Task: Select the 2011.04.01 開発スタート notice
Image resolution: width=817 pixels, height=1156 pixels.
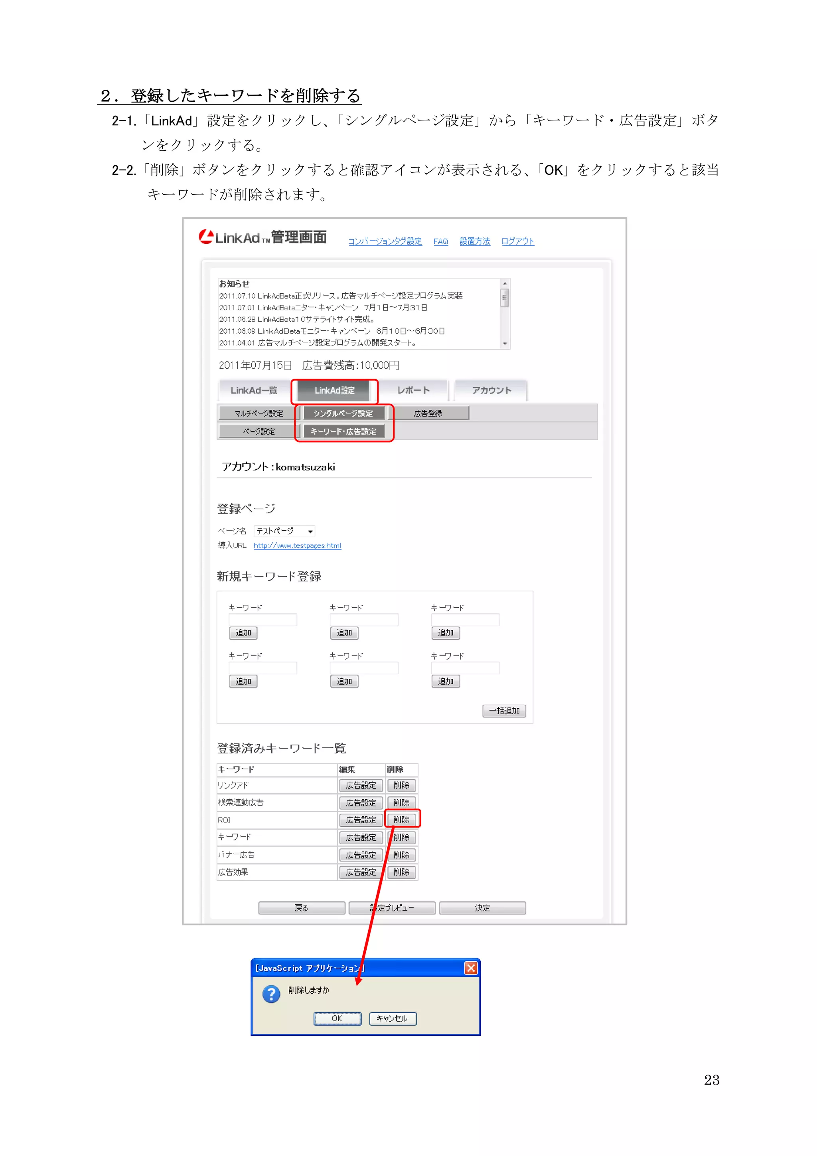Action: point(318,343)
